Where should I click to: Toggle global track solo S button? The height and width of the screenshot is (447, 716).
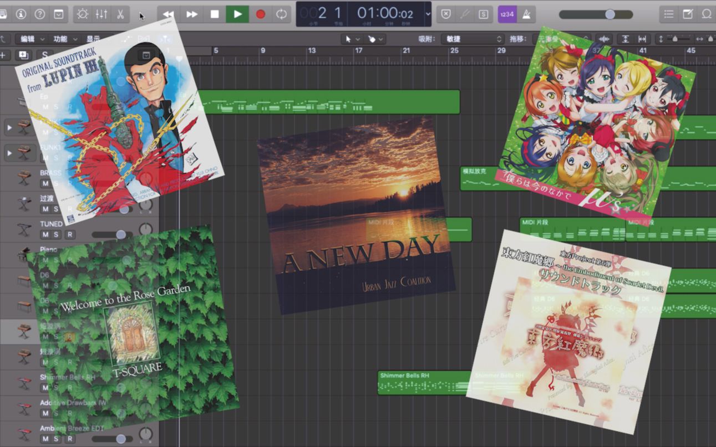click(x=45, y=55)
